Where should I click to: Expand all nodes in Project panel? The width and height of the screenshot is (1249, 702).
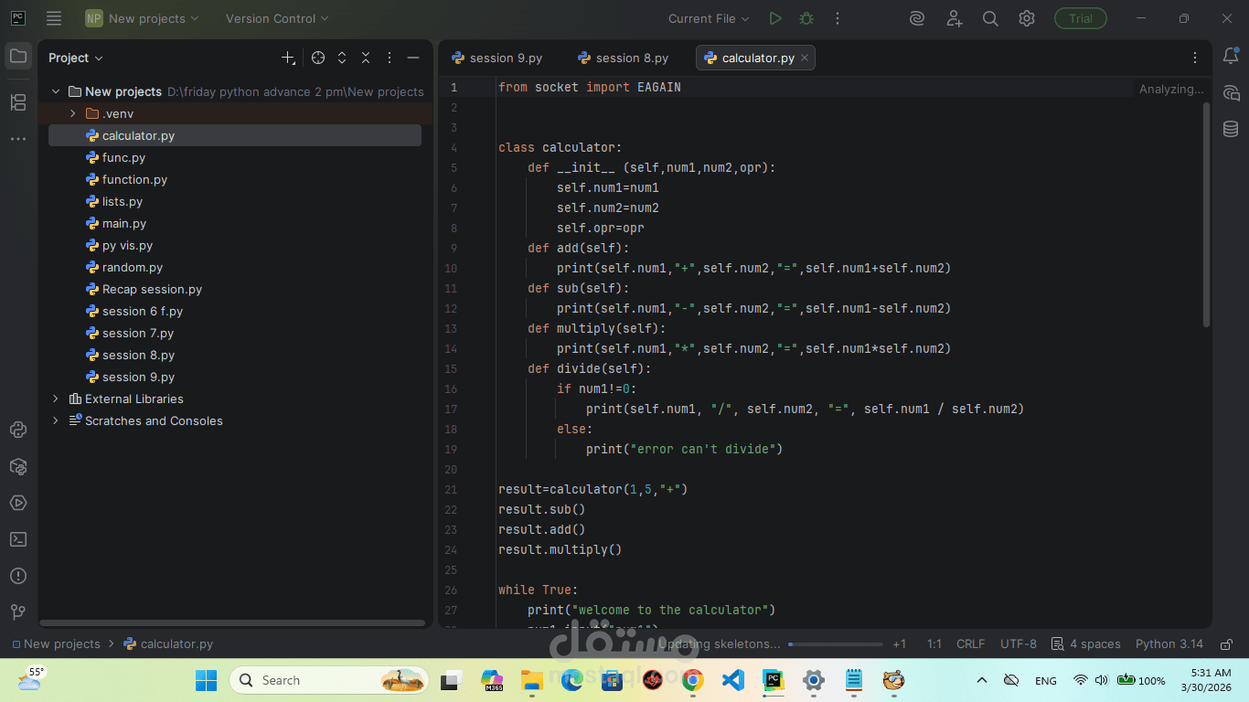342,58
